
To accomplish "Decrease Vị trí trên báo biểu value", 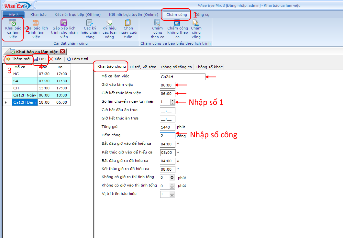I will click(x=172, y=196).
